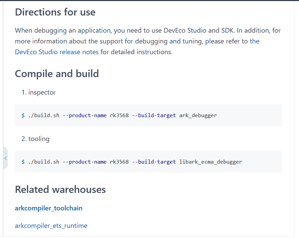Open the arkcompiler_toolchain repository link
Image resolution: width=299 pixels, height=238 pixels.
click(x=49, y=208)
